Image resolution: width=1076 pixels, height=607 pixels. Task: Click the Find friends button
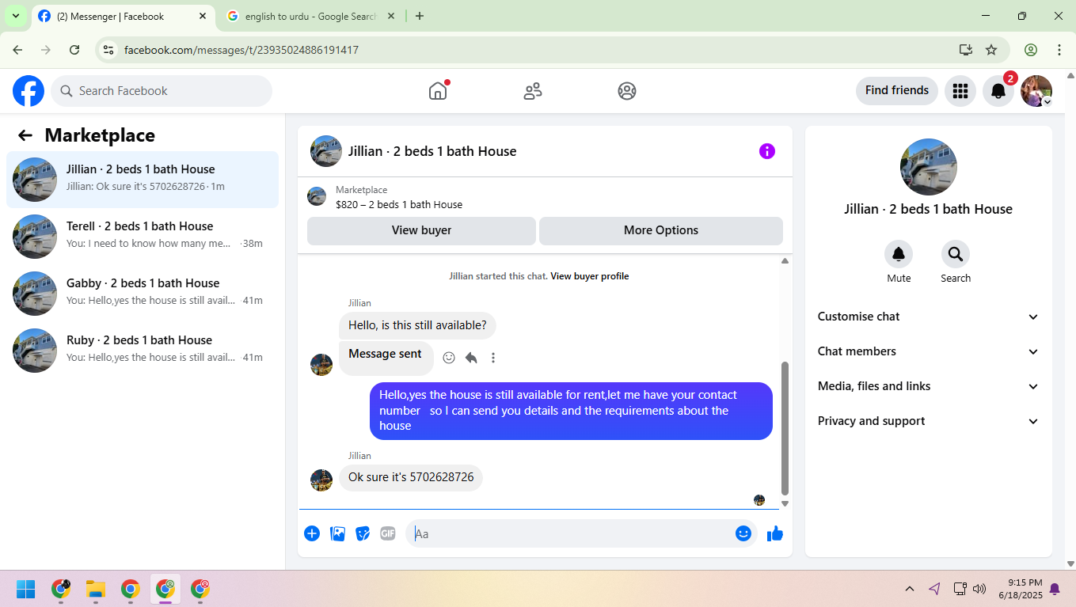pos(897,90)
